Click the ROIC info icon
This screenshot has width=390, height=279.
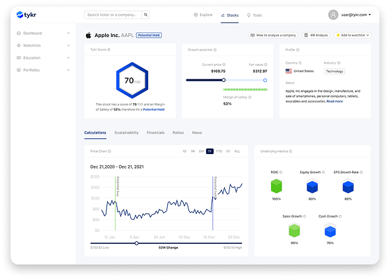click(281, 172)
